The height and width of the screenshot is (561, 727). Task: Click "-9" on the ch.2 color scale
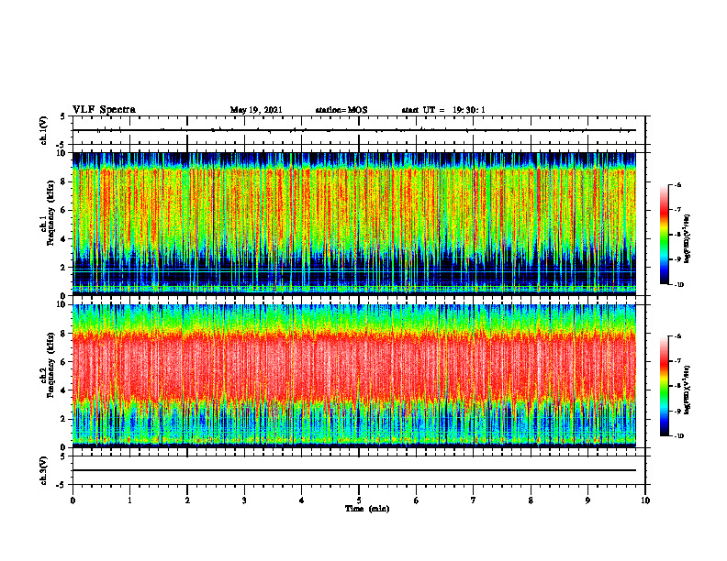(x=677, y=411)
